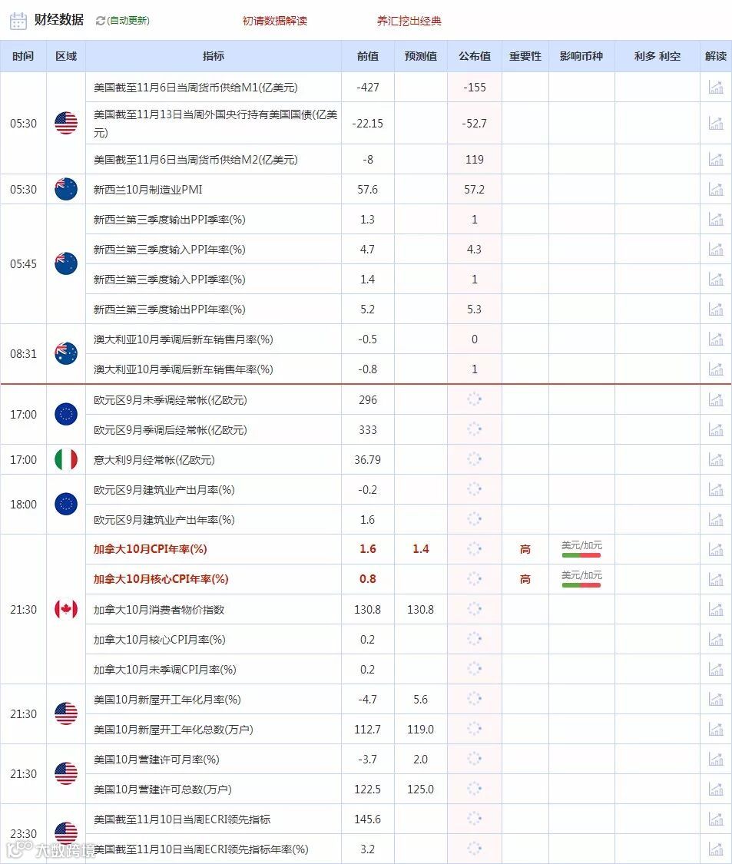Viewport: 732px width, 864px height.
Task: Open chart icon for 新西兰输入PPI季率 row
Action: (x=715, y=279)
